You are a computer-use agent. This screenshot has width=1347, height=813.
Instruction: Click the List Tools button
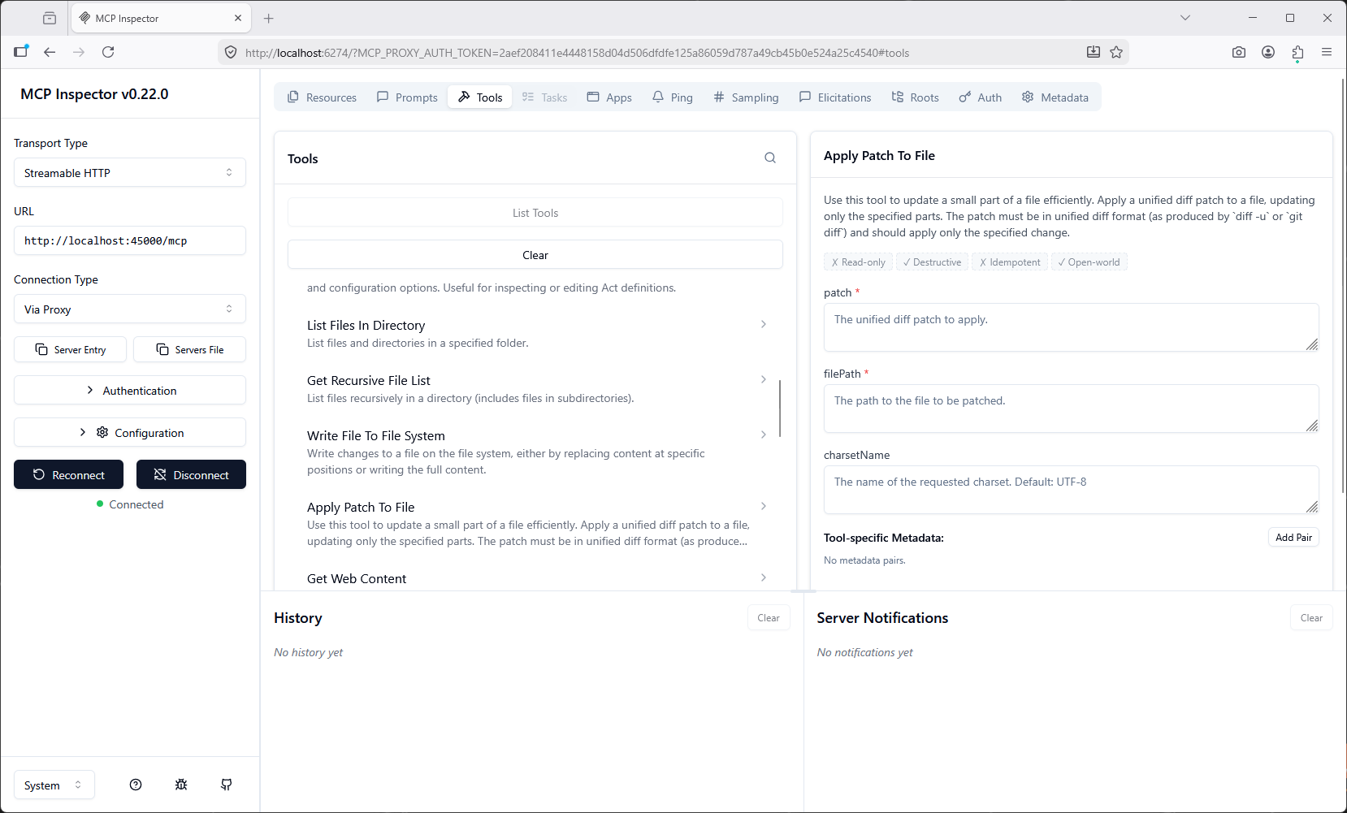[535, 213]
